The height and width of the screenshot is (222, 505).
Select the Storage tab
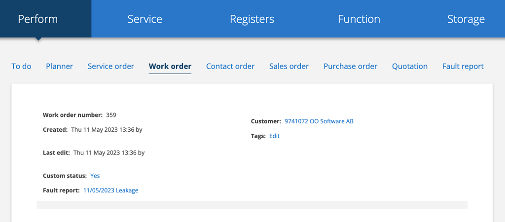[x=466, y=19]
